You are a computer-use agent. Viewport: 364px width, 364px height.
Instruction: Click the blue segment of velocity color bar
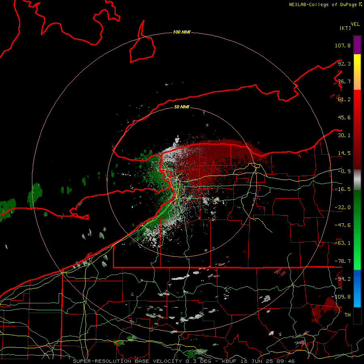point(357,288)
